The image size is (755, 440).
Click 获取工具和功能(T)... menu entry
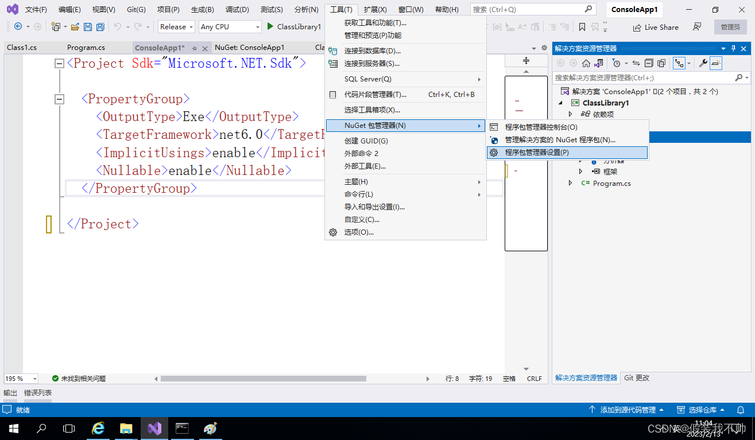pyautogui.click(x=405, y=23)
